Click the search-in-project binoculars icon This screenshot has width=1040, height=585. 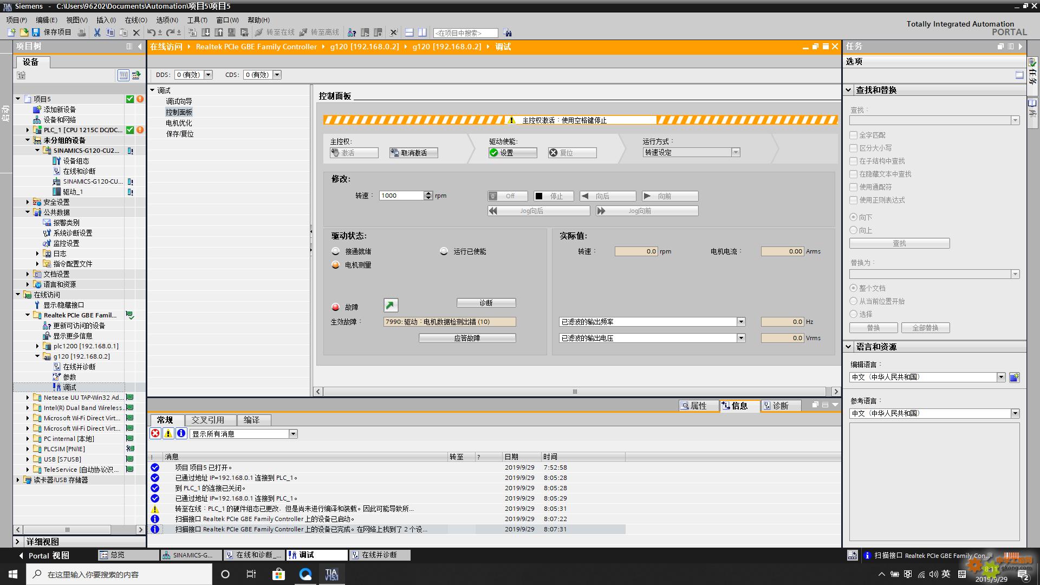click(507, 33)
